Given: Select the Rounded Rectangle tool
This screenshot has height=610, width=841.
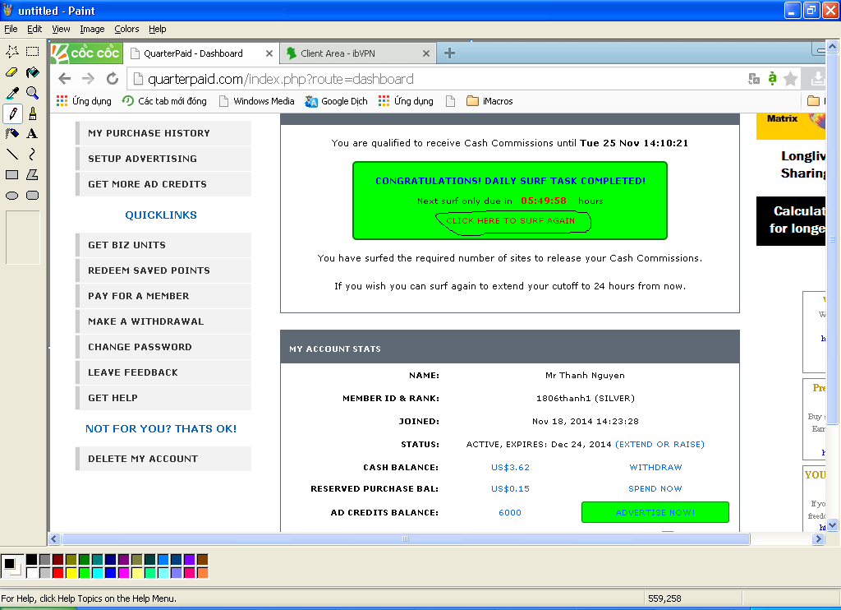Looking at the screenshot, I should coord(33,196).
